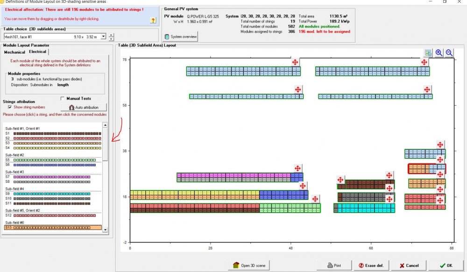Click move handle on top-right module table

click(424, 62)
